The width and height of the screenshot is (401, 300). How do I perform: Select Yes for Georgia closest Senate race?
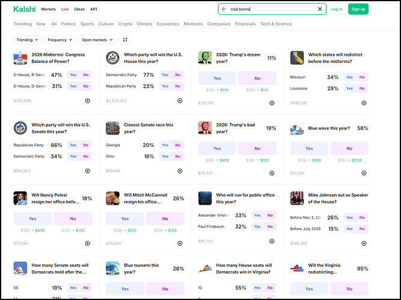[165, 145]
